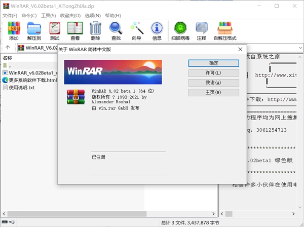Click the number 3061254713 in comment pane
Screen dimensions: 304x227
pos(272,130)
